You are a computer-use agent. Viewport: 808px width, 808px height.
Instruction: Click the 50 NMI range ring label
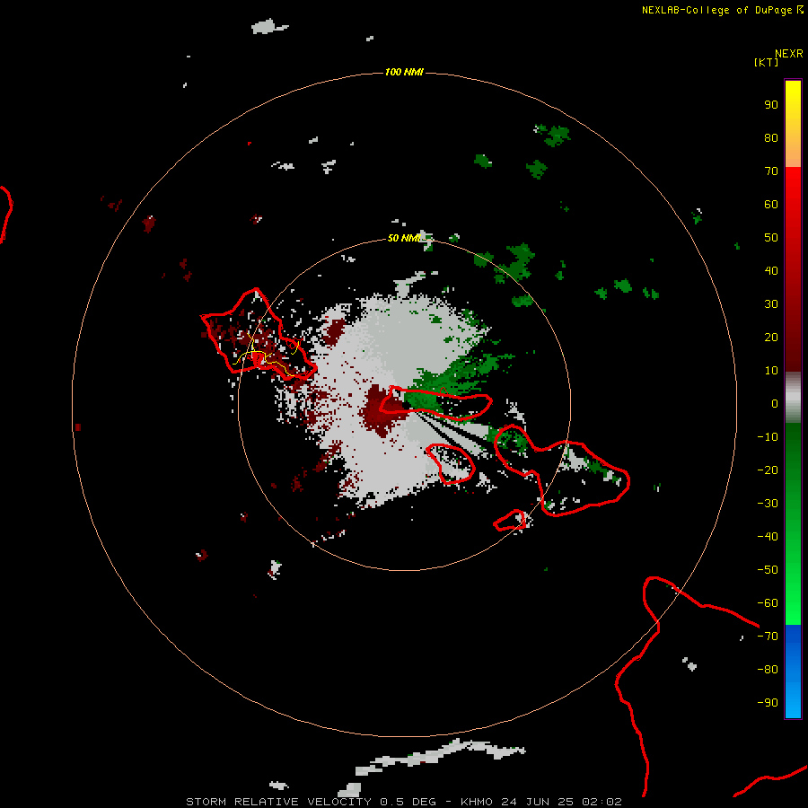(x=404, y=238)
